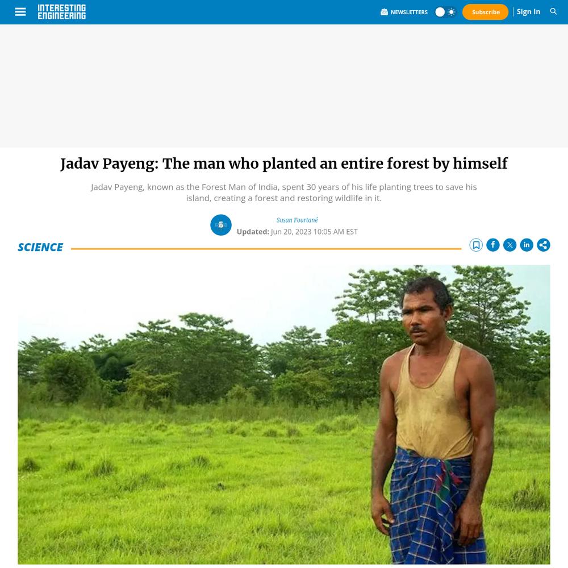Click the Interesting Engineering logo
Viewport: 568px width, 568px height.
pyautogui.click(x=62, y=12)
